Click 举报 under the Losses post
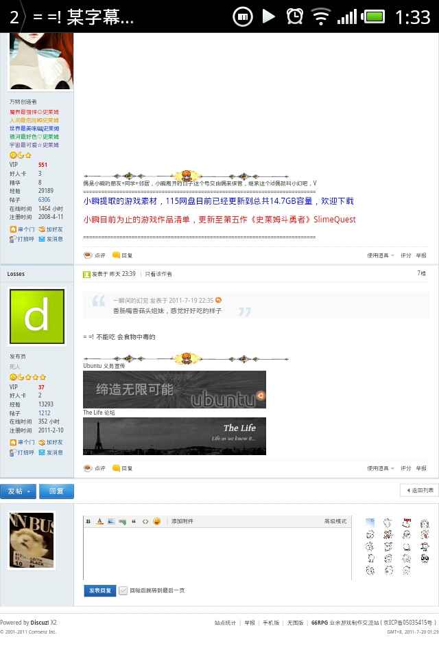This screenshot has height=659, width=439. [421, 468]
